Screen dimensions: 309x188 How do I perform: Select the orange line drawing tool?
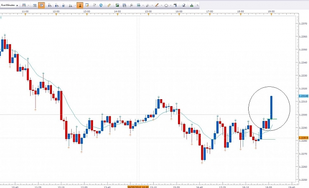(157, 5)
